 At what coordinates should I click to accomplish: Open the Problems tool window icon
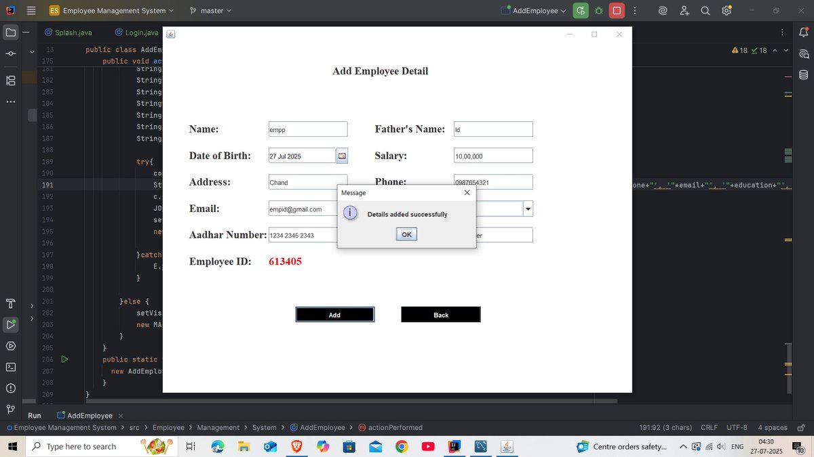pyautogui.click(x=11, y=388)
